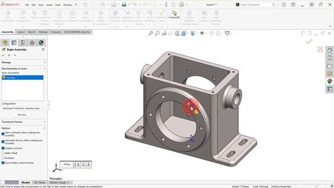Image resolution: width=334 pixels, height=188 pixels.
Task: Open SOLIDWORKS Resources home icon in task pane
Action: pyautogui.click(x=330, y=50)
